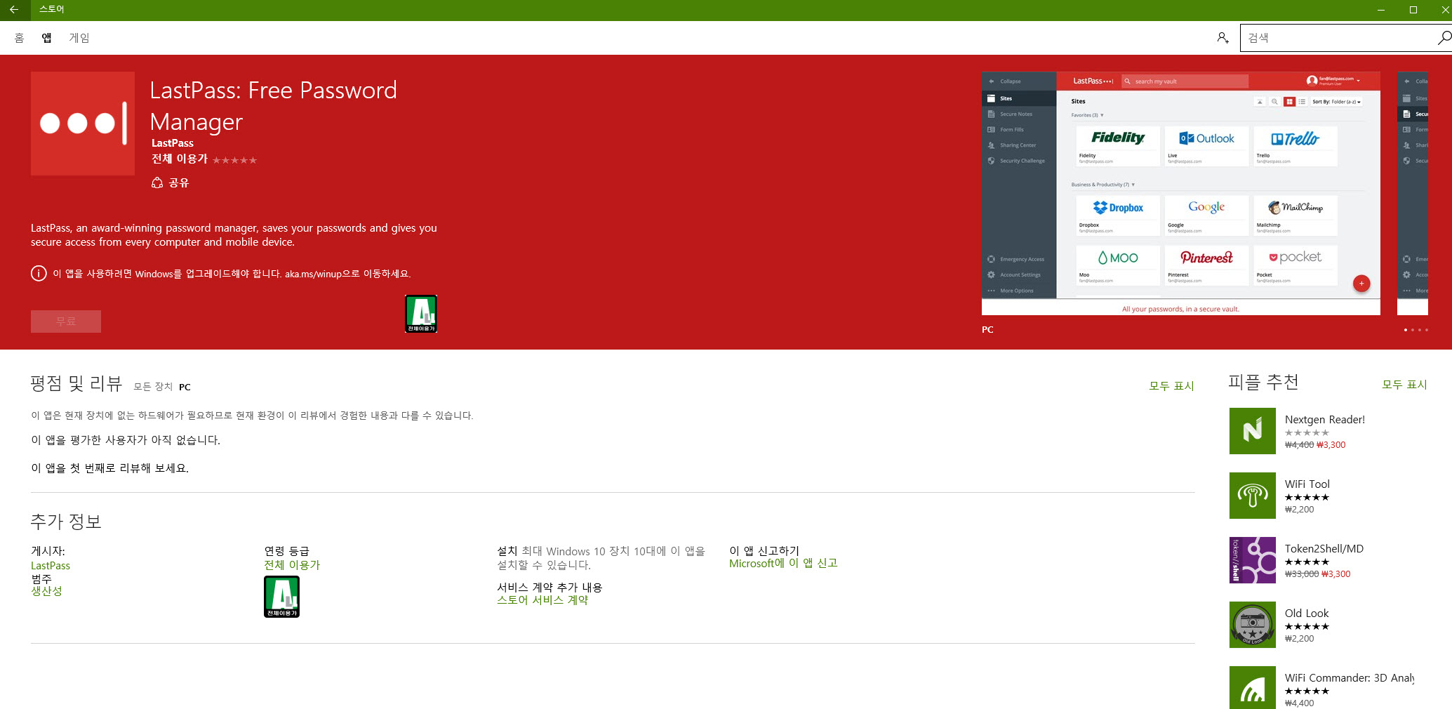Switch to the 앱 tab

[46, 38]
